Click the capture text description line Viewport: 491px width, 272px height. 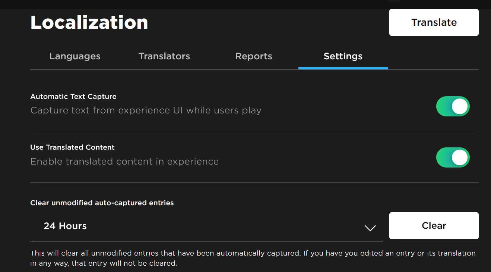point(146,110)
